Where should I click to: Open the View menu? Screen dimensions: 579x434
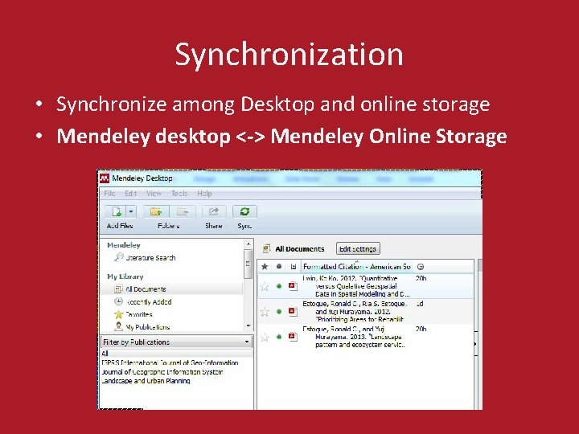pyautogui.click(x=154, y=194)
